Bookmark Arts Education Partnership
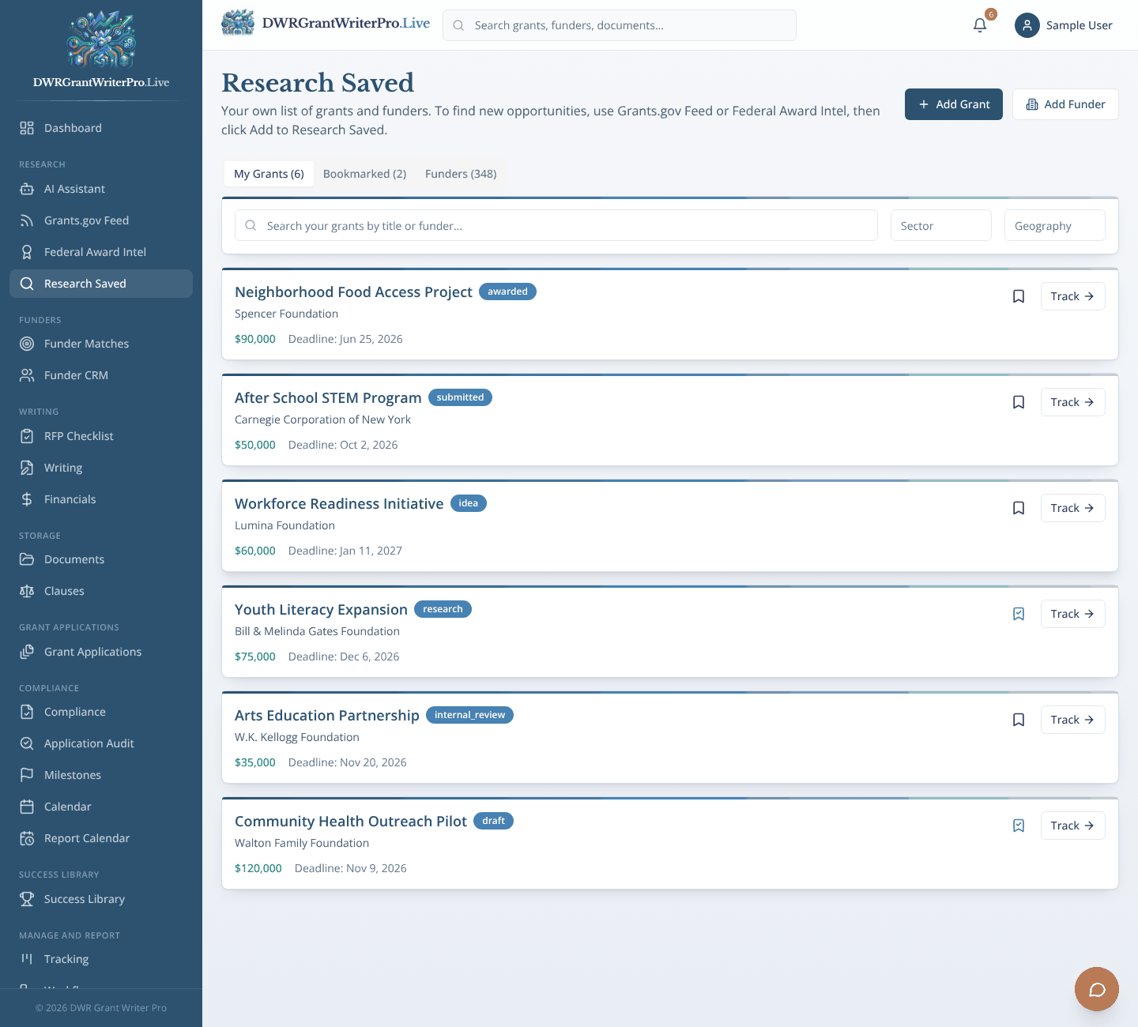Image resolution: width=1138 pixels, height=1027 pixels. pos(1019,720)
